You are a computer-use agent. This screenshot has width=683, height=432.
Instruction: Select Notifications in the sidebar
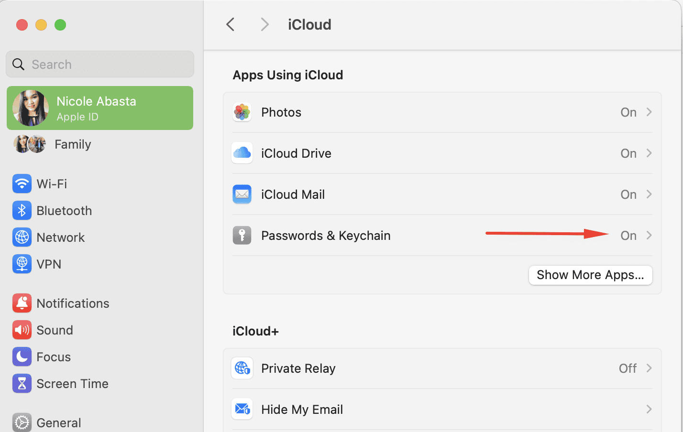(73, 303)
